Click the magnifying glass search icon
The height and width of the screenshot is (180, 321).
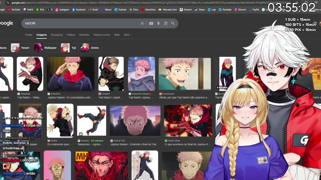click(x=173, y=23)
